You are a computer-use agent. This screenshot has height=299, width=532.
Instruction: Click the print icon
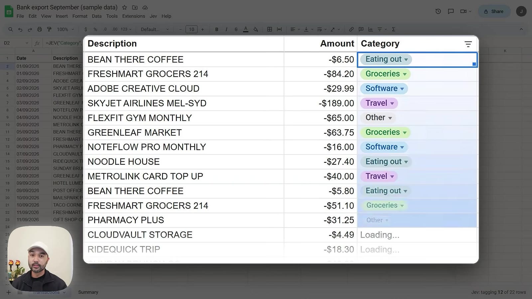point(40,29)
